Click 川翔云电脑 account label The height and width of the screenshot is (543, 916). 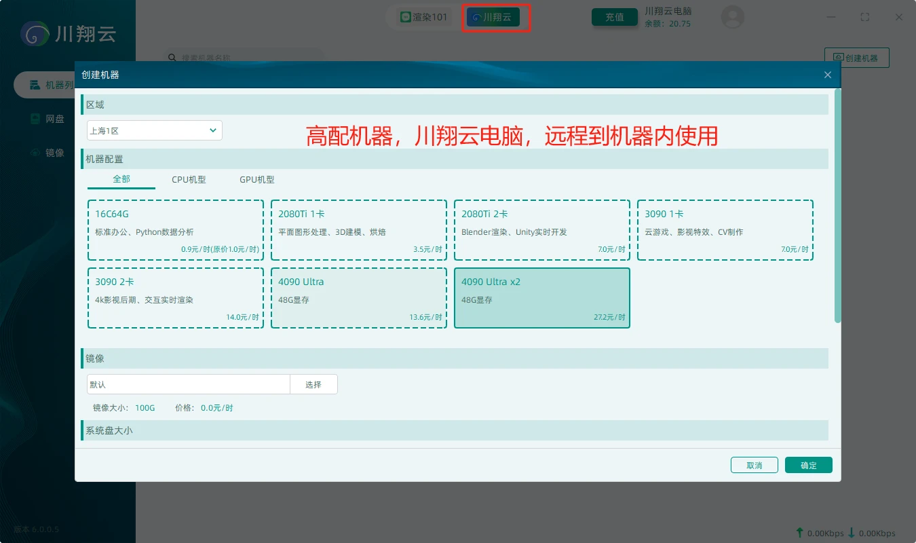pos(668,11)
